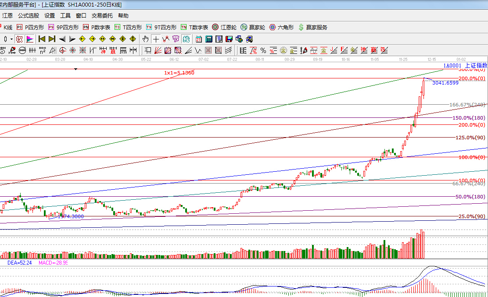Open the 工具 menu

click(x=65, y=16)
